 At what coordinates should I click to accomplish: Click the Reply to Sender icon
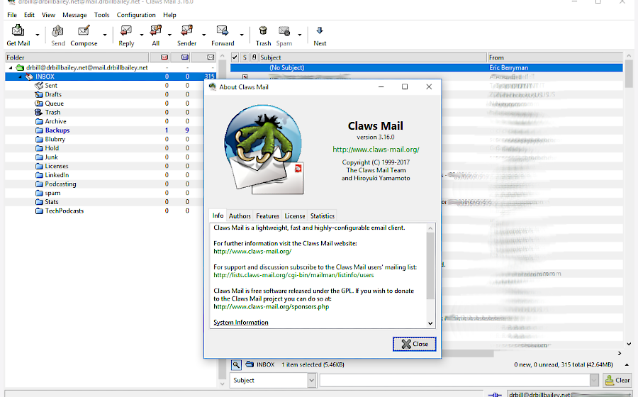186,35
